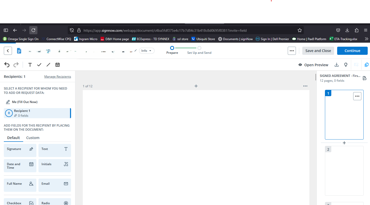Open the three-dot menu above the document page
This screenshot has height=205, width=370.
click(x=305, y=86)
